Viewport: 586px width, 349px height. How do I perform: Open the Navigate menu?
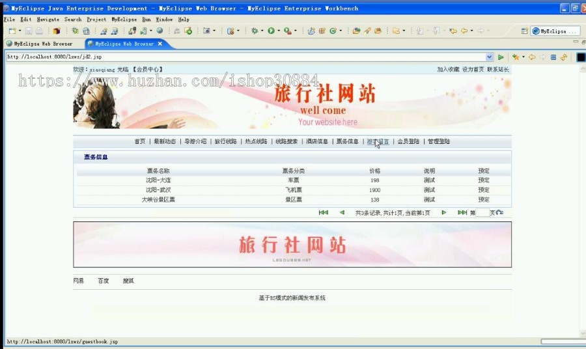point(48,20)
